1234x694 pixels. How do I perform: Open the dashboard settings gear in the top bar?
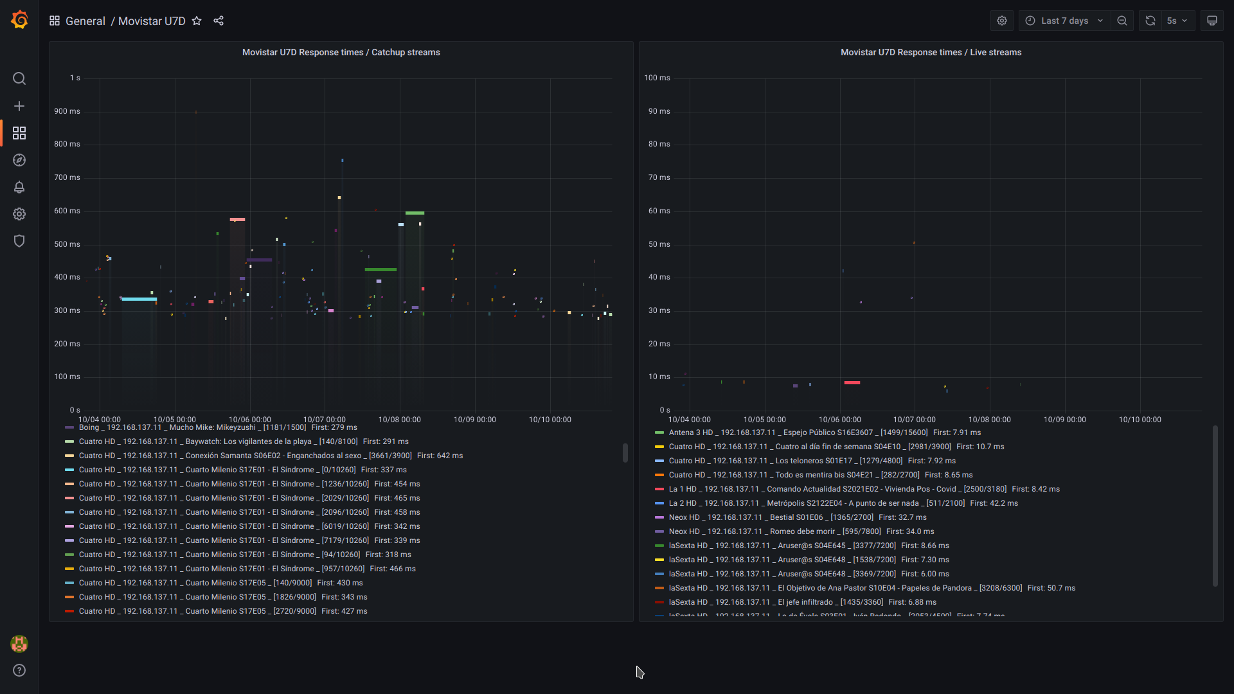[1001, 21]
